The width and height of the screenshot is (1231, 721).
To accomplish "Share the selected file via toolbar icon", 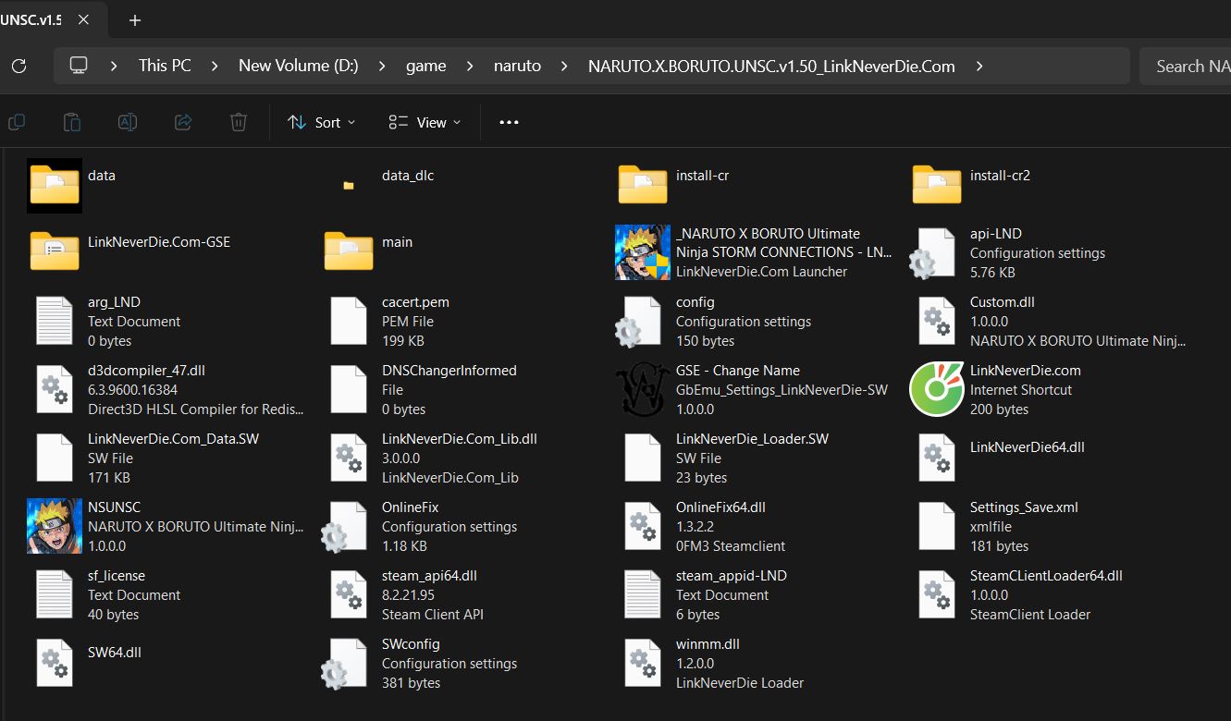I will click(x=183, y=121).
